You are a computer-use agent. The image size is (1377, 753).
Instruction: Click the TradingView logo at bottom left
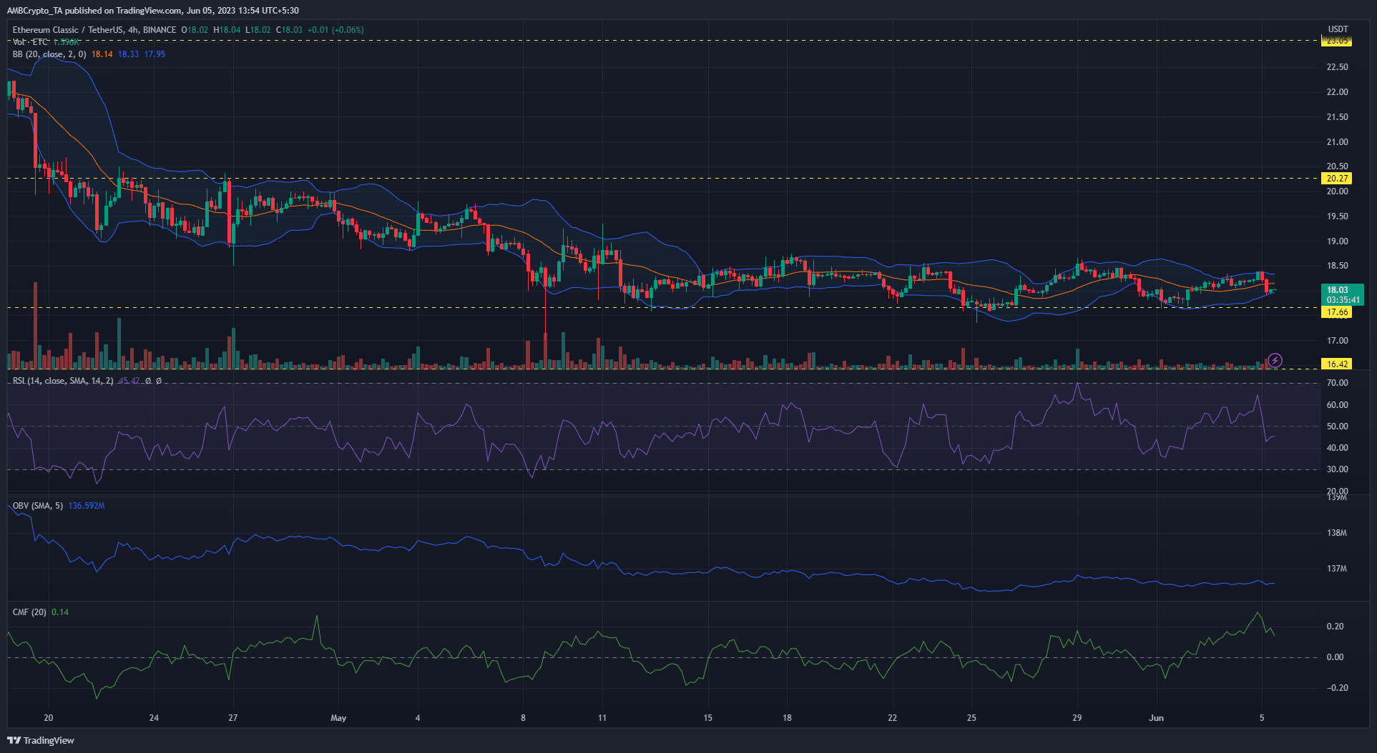tap(41, 740)
